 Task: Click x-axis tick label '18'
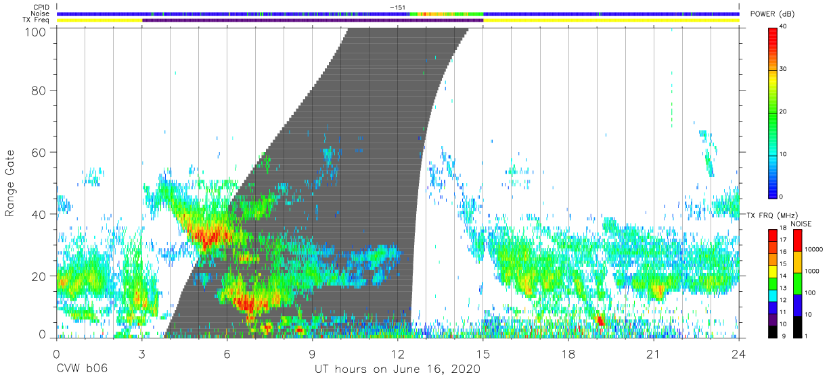568,353
